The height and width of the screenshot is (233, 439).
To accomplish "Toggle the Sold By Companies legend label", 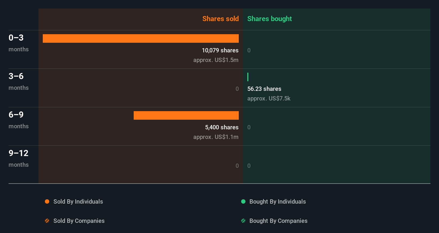I will coord(79,221).
